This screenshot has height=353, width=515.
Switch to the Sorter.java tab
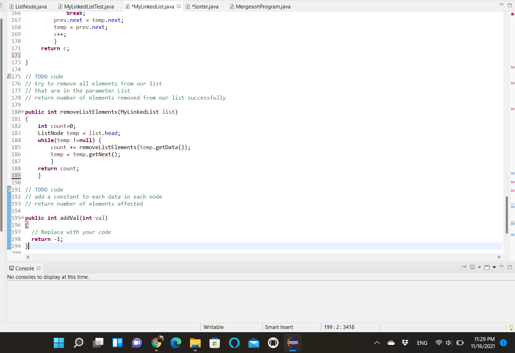(202, 7)
